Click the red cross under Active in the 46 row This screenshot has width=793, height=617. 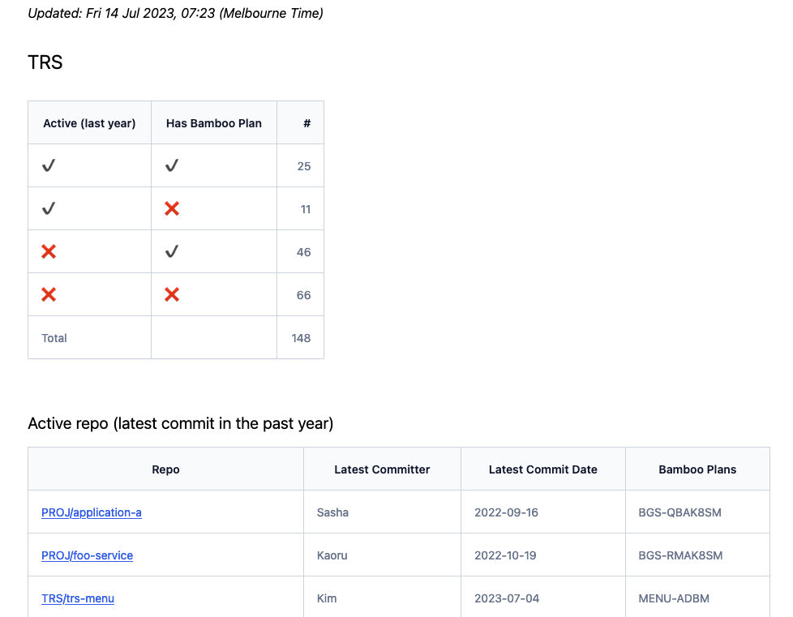[x=49, y=251]
